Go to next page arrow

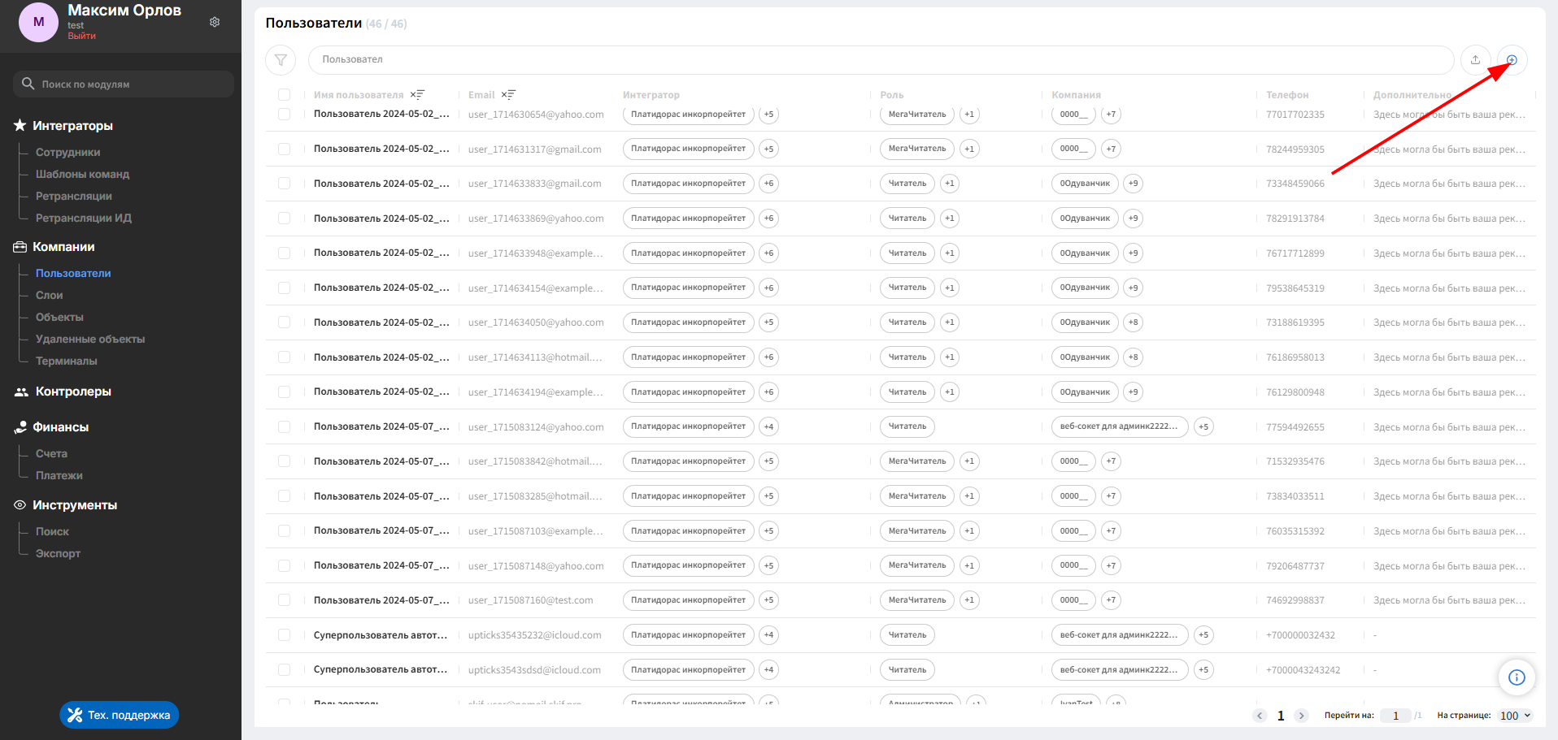pos(1301,716)
